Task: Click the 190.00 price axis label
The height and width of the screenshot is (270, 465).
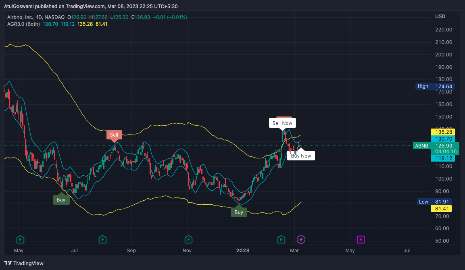Action: 444,67
